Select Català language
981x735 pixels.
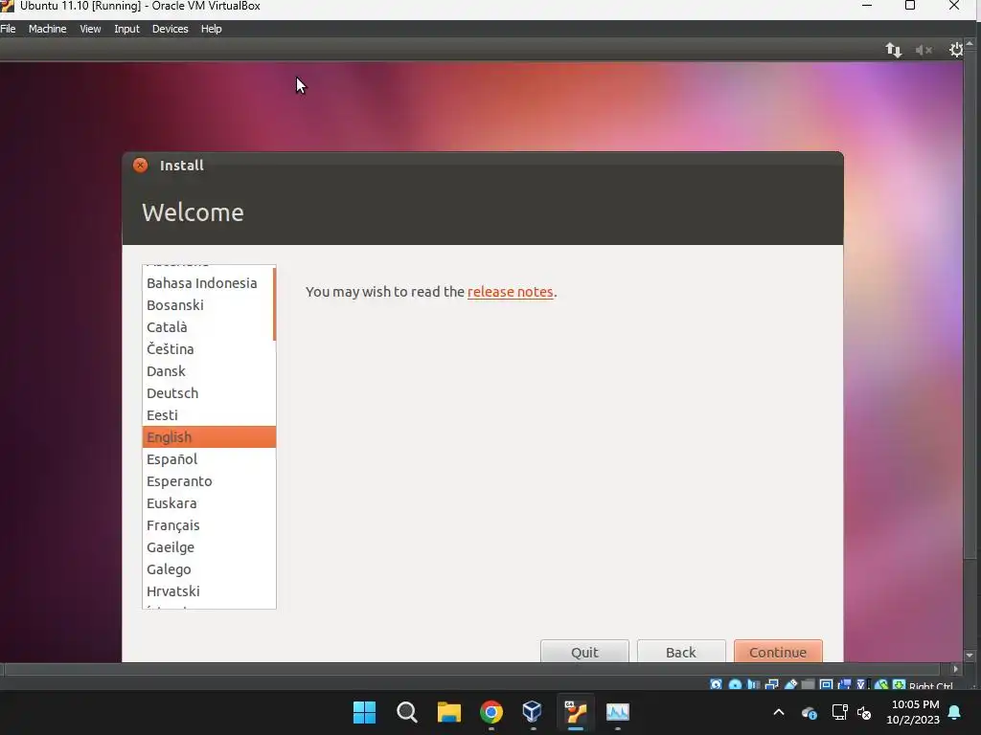(x=209, y=327)
